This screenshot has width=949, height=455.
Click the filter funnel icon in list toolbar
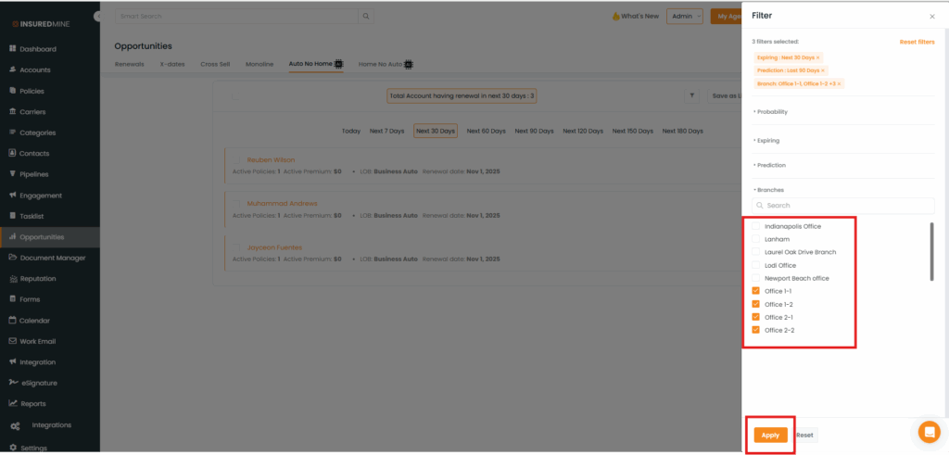[x=692, y=95]
